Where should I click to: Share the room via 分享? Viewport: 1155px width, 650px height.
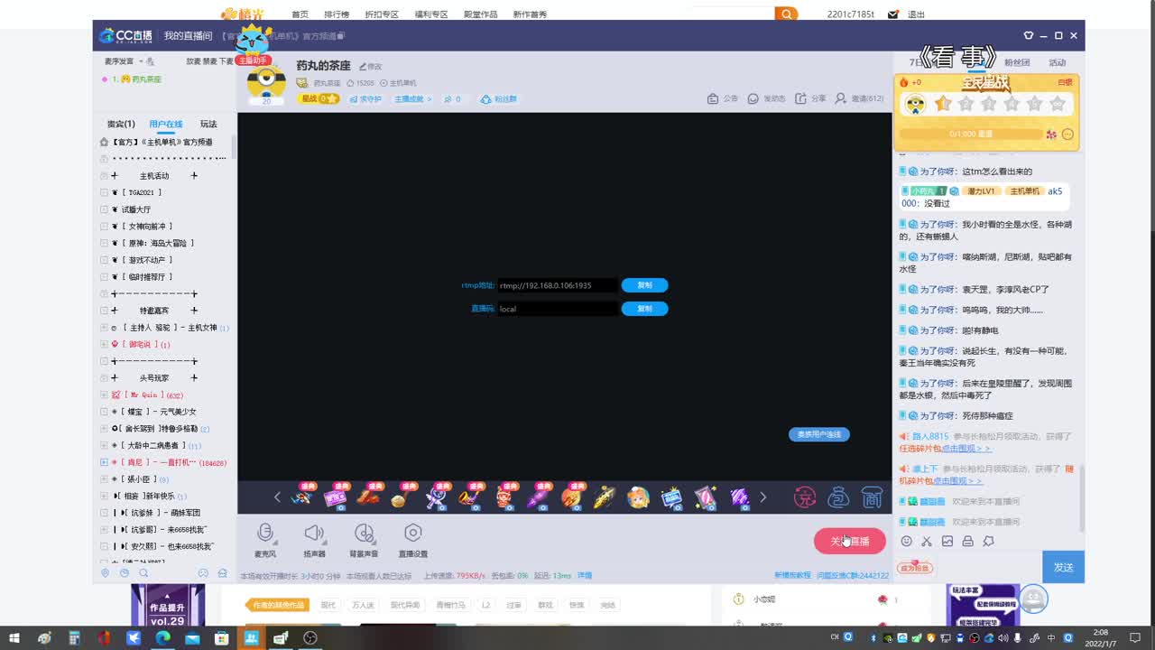pos(811,98)
